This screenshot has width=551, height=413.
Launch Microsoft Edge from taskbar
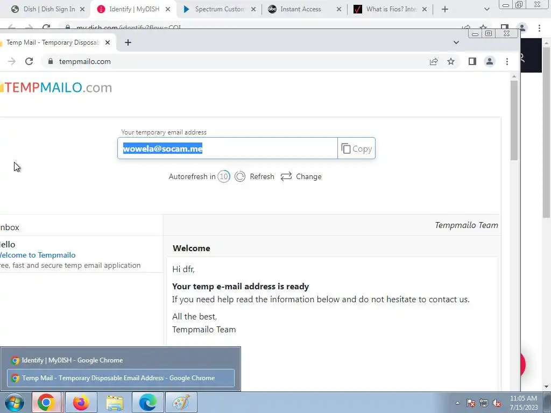click(148, 402)
